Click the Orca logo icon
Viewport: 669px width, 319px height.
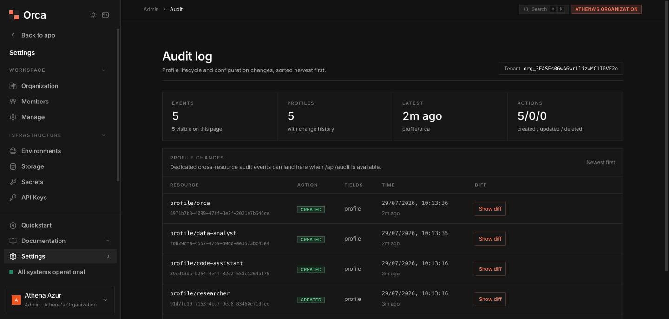coord(14,15)
